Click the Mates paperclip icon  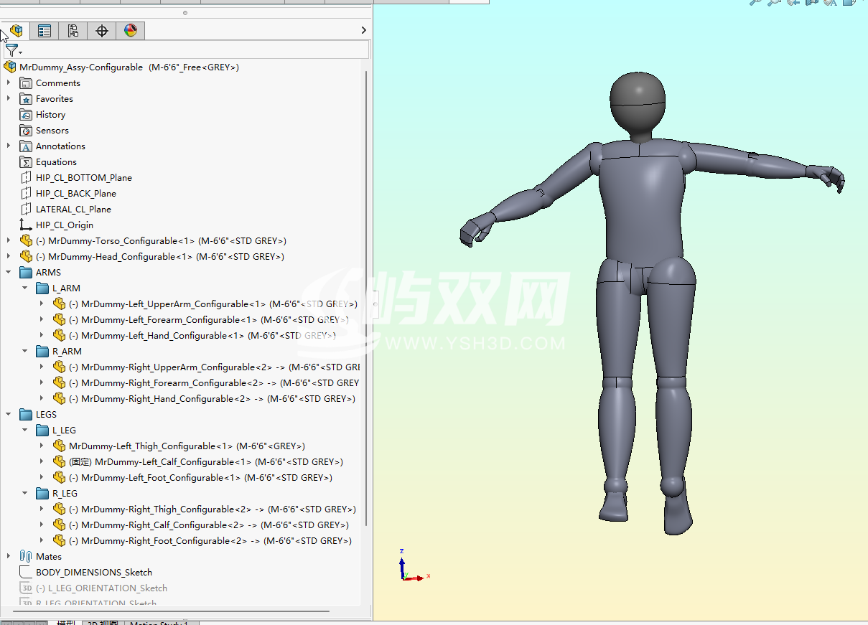[x=26, y=556]
